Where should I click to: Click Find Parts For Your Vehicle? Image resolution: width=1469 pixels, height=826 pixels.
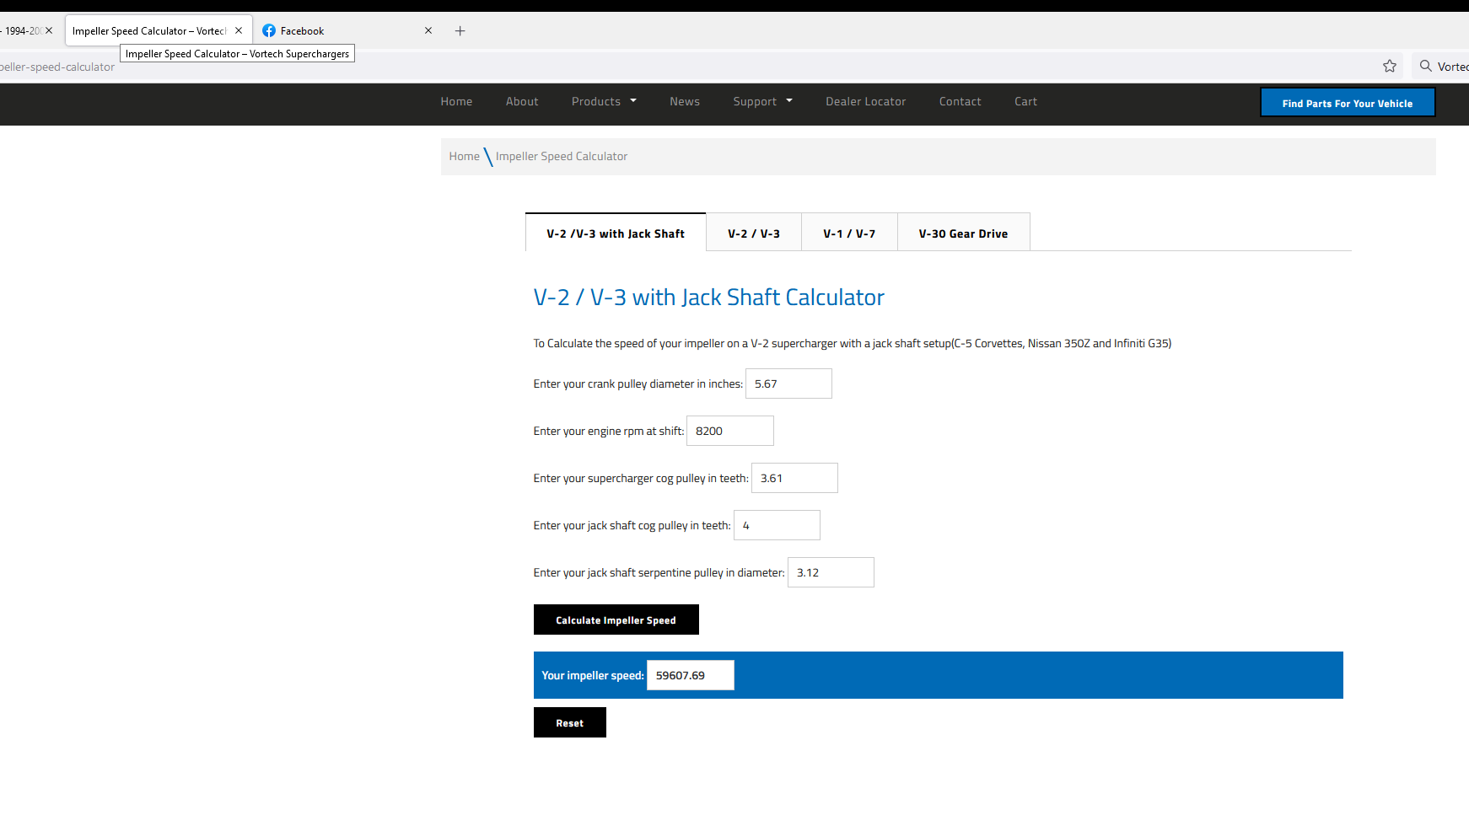click(x=1347, y=103)
